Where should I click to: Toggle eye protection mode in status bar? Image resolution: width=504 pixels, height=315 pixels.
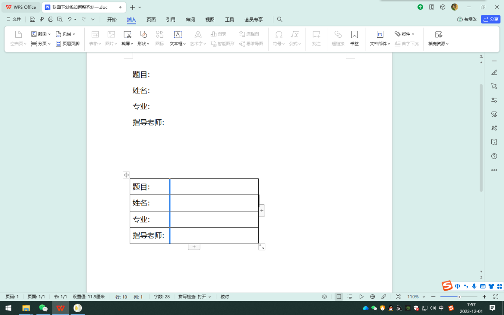[x=324, y=296]
